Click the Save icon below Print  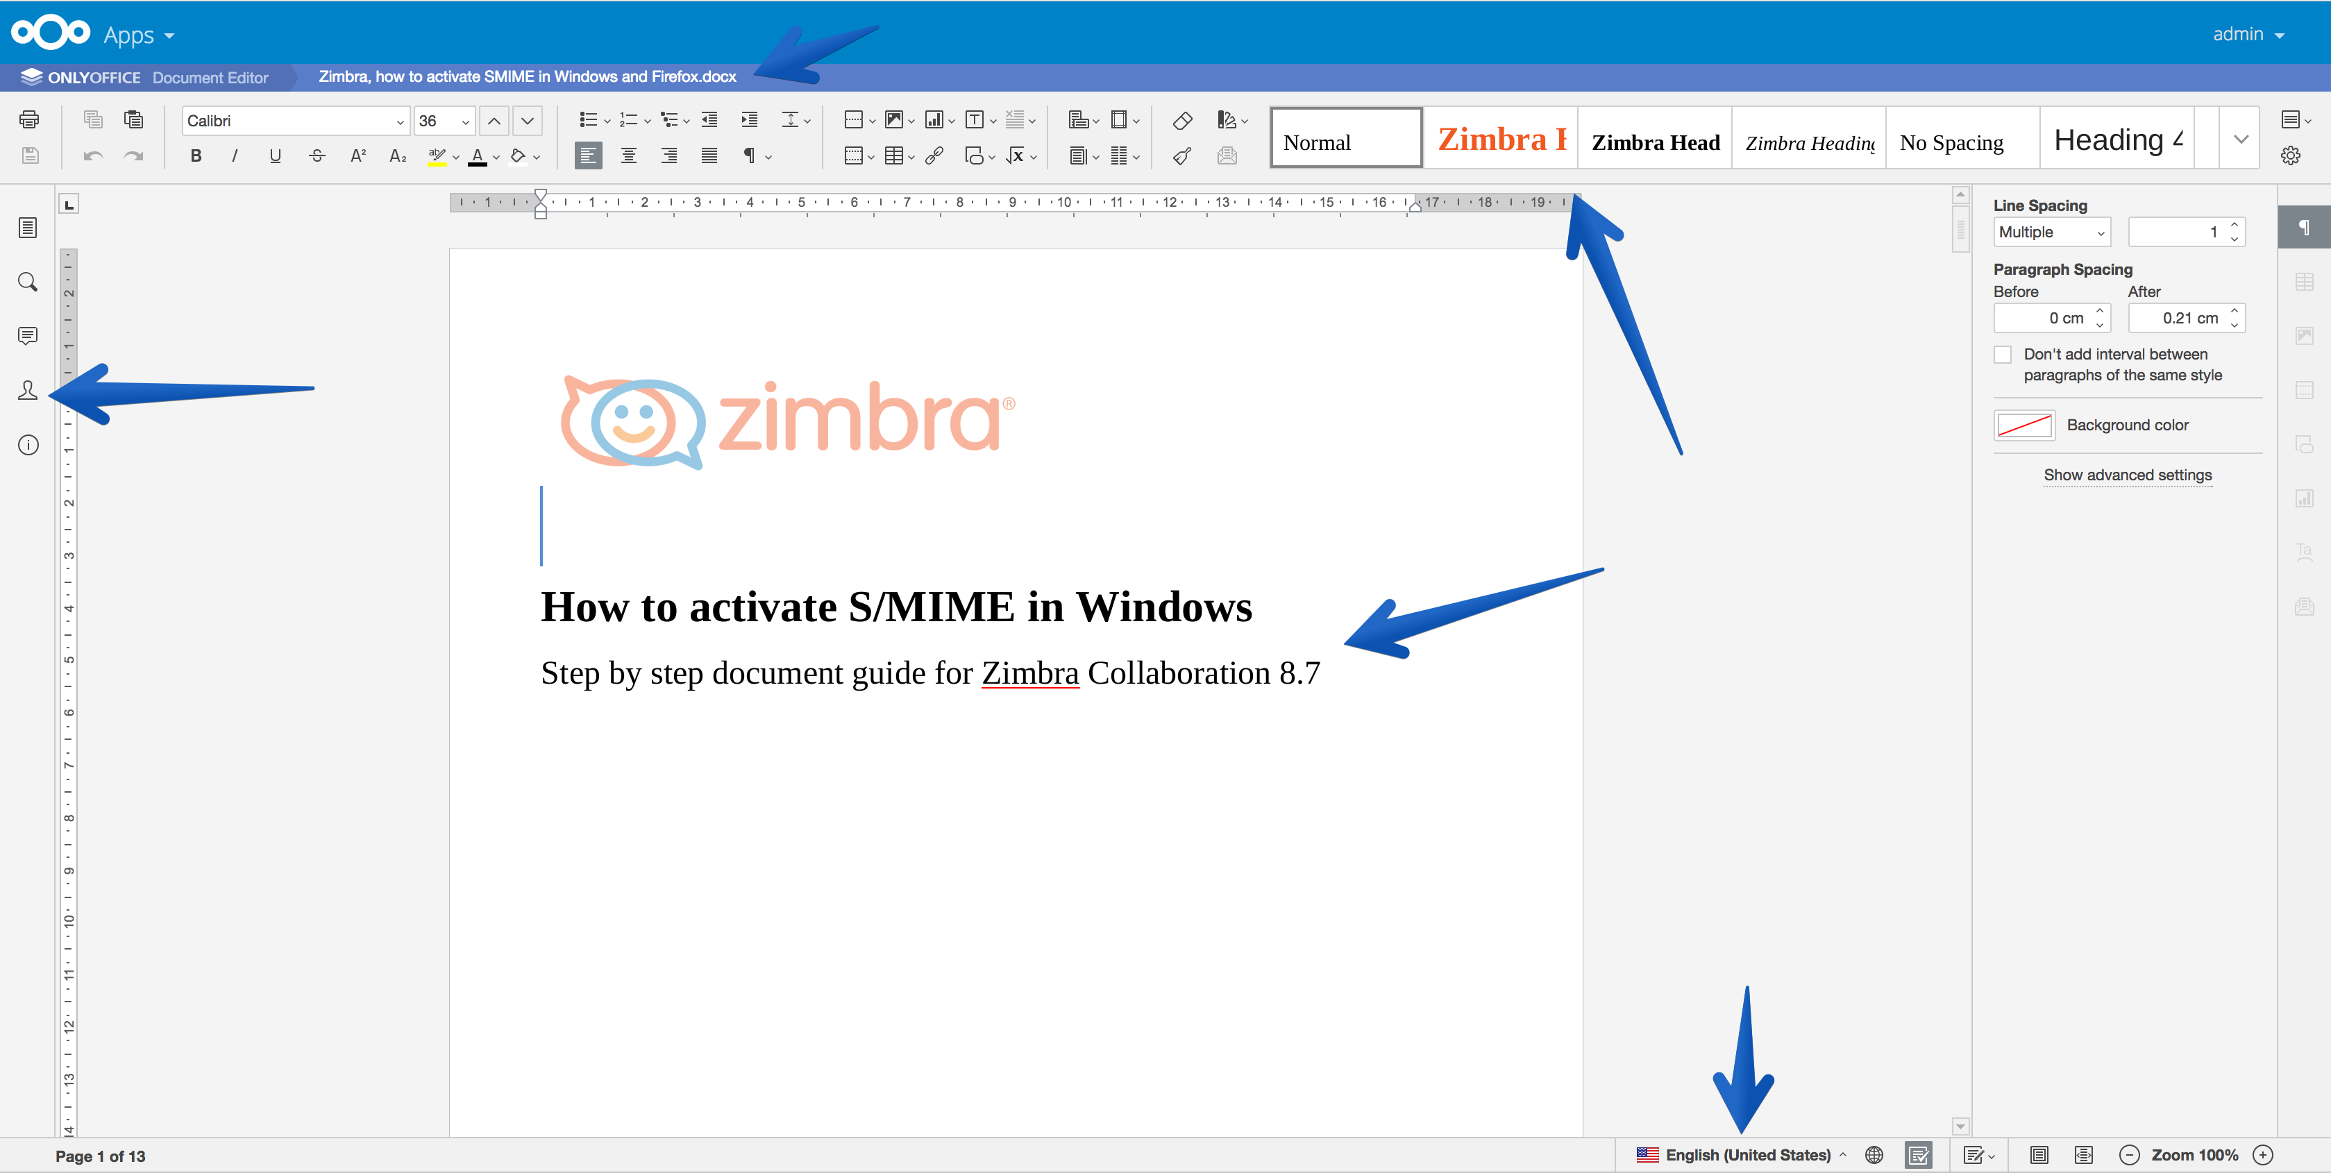click(29, 155)
